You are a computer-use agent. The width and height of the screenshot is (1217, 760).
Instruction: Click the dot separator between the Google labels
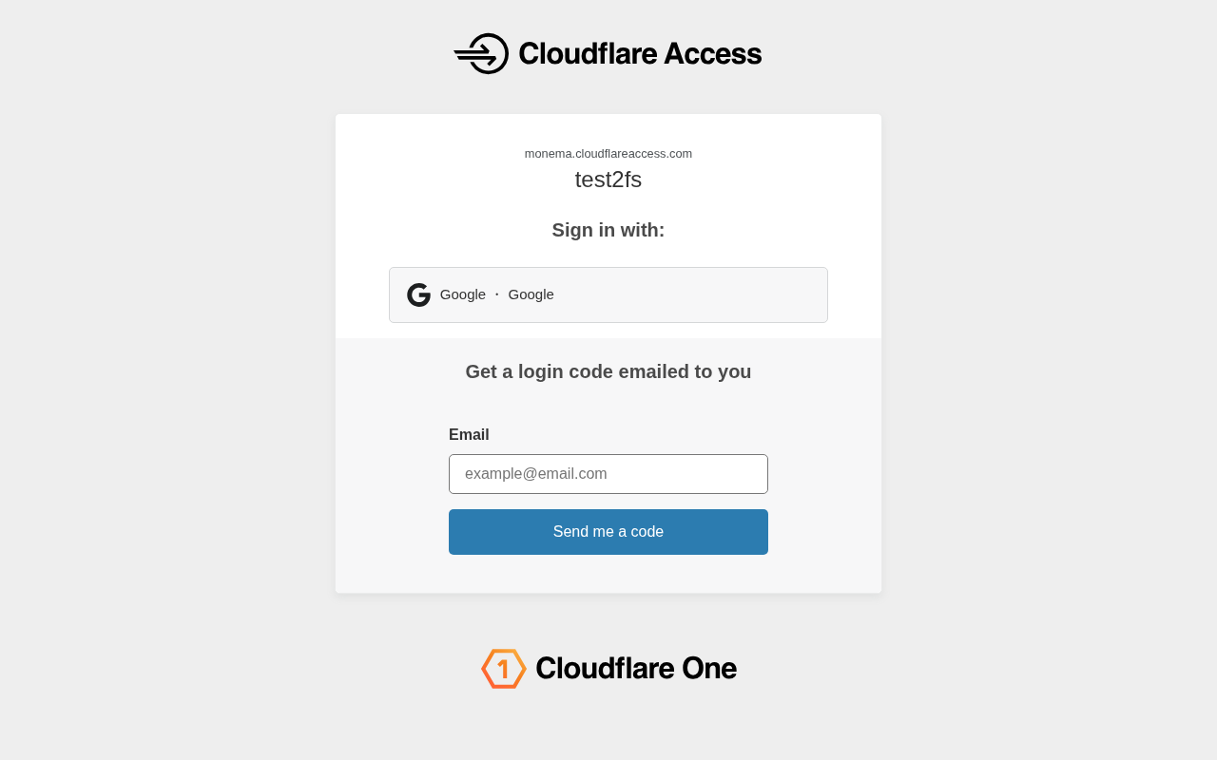coord(497,294)
